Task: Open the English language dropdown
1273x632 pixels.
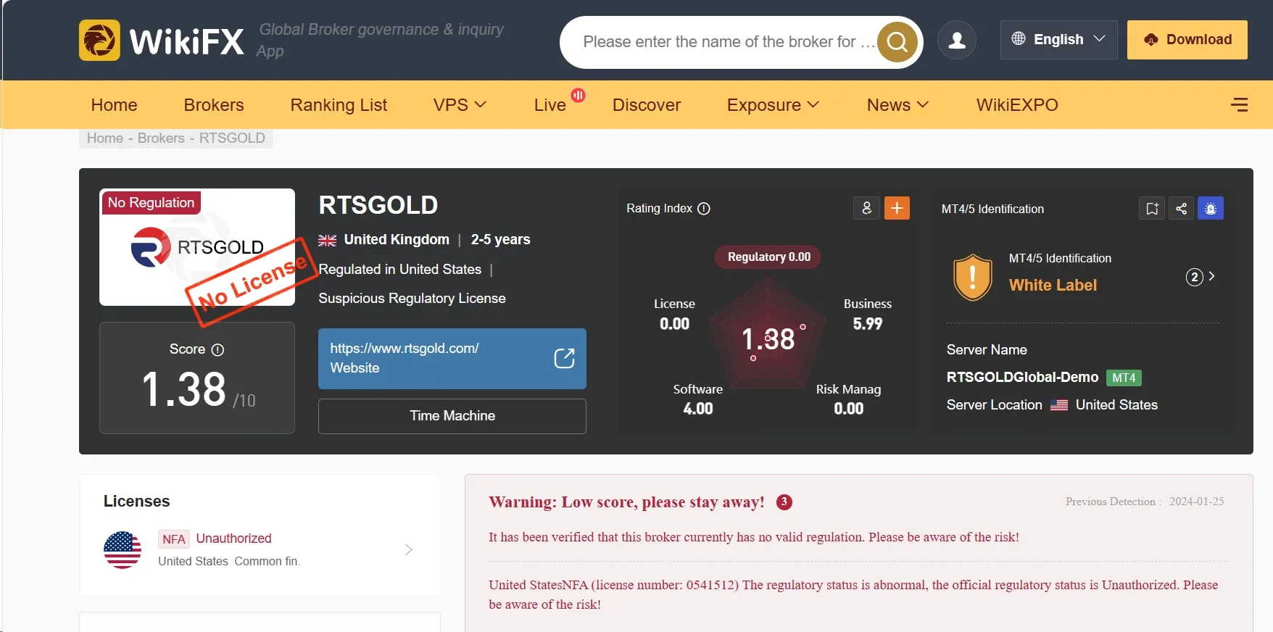Action: pyautogui.click(x=1058, y=39)
